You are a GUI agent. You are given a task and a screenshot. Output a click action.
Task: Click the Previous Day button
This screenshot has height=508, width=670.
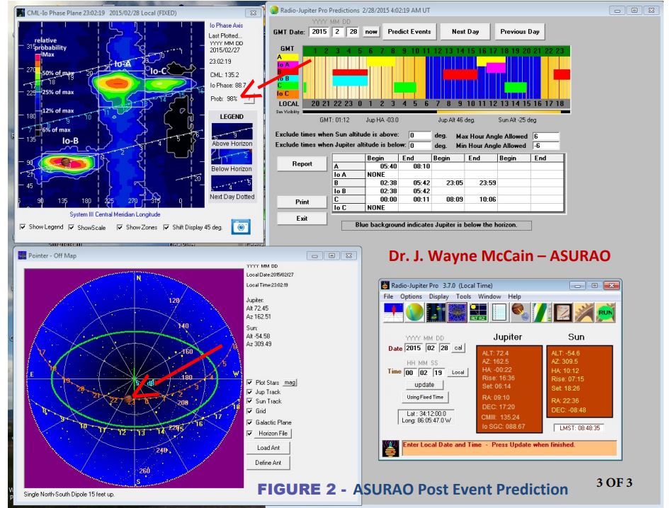tap(520, 32)
